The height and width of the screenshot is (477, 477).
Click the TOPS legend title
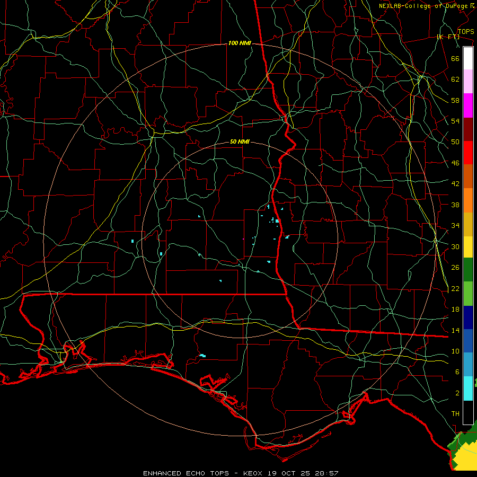(466, 32)
